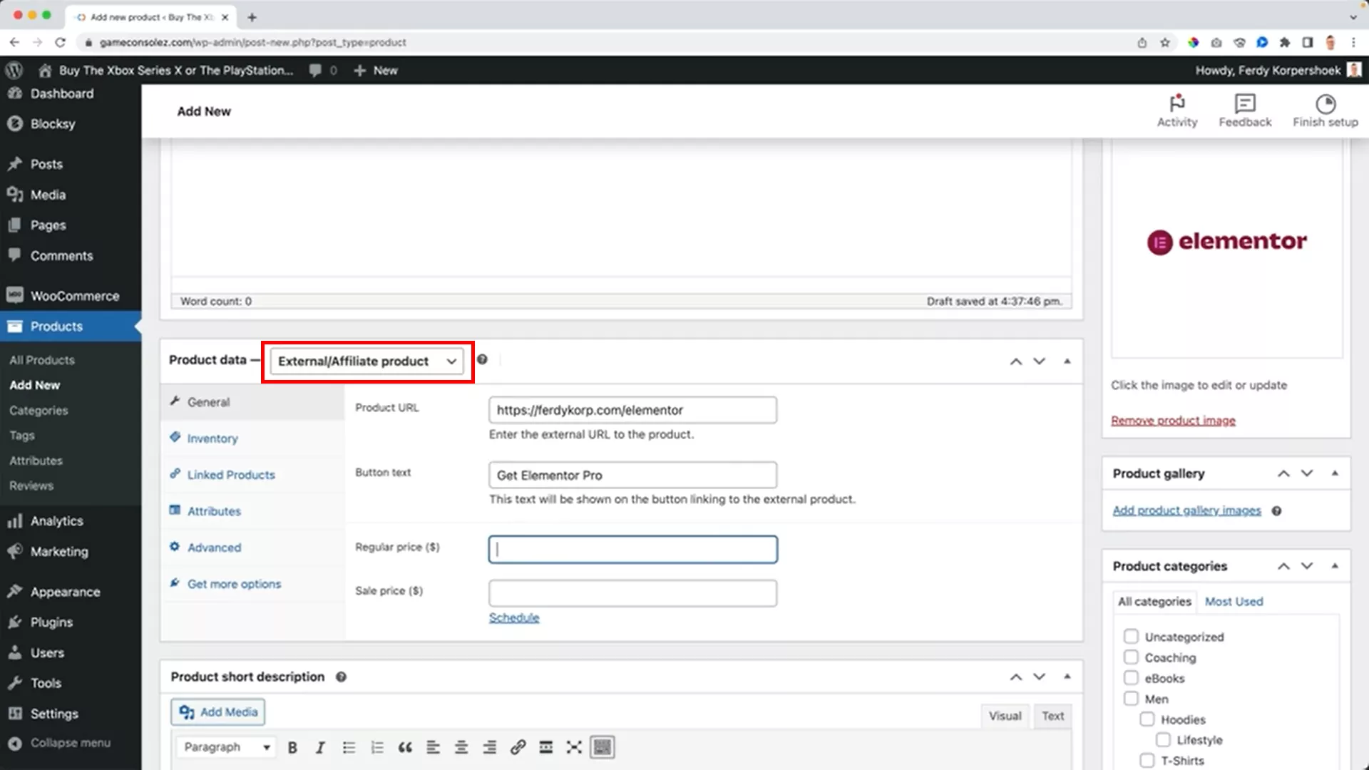Click the Remove product image link
1369x770 pixels.
pos(1173,420)
